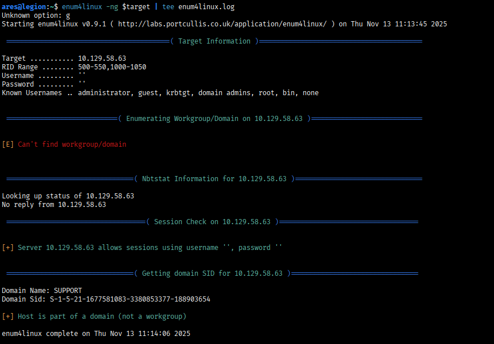Click the target IP 10.129.58.63 value
Screen dimensions: 494x344
click(102, 58)
